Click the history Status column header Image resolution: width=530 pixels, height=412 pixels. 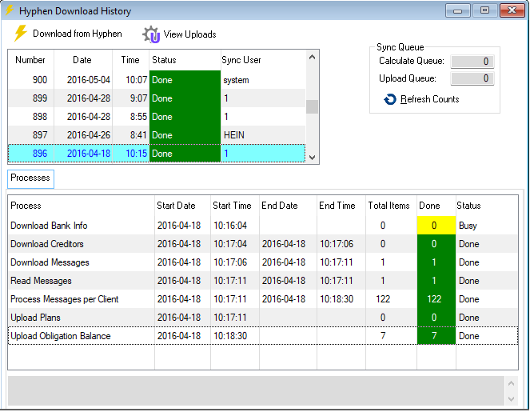coord(185,60)
